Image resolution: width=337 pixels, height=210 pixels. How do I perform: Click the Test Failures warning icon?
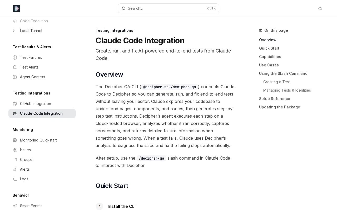tap(15, 57)
